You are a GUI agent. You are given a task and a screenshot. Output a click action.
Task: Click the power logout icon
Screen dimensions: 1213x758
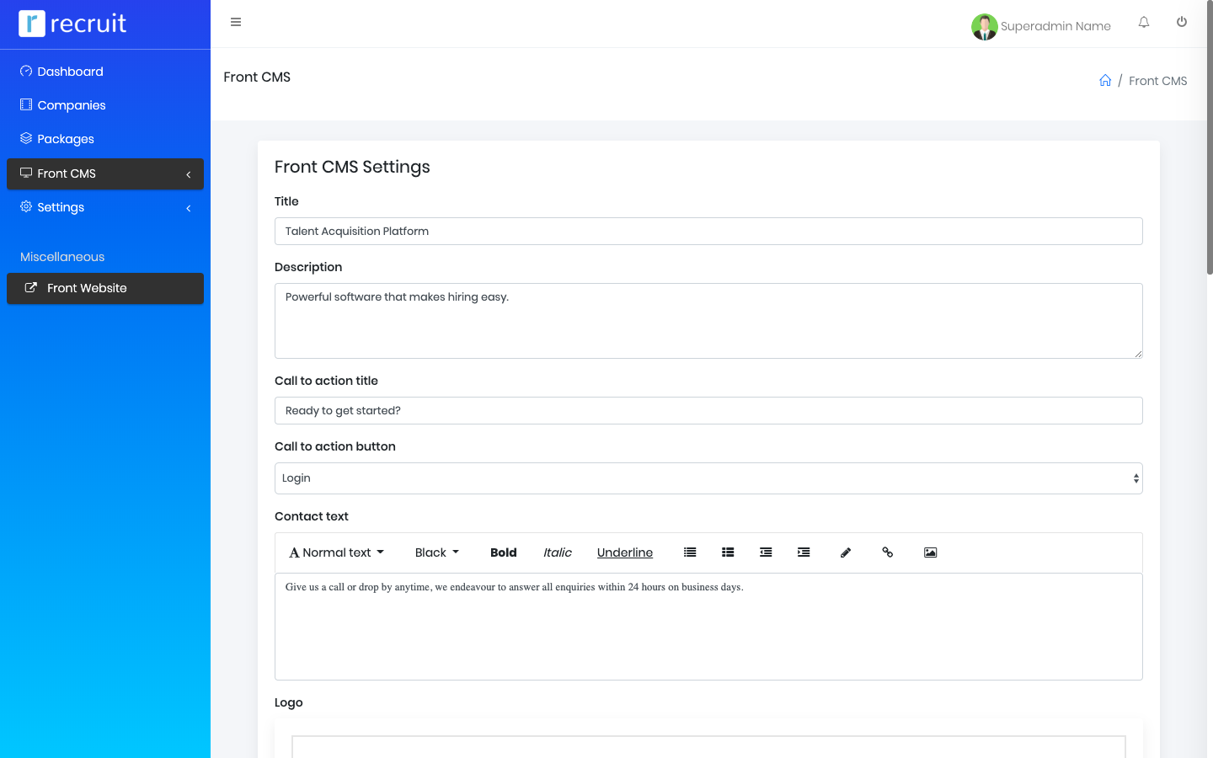(x=1182, y=23)
